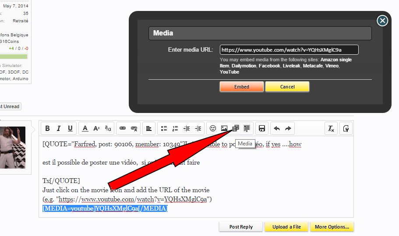Toggle italic formatting in editor toolbar
This screenshot has height=236, width=399.
pos(59,128)
